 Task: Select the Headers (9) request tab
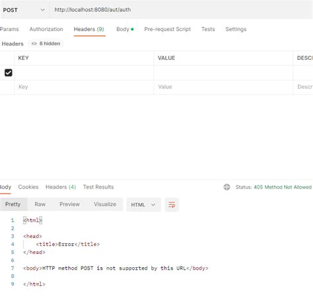pos(89,29)
